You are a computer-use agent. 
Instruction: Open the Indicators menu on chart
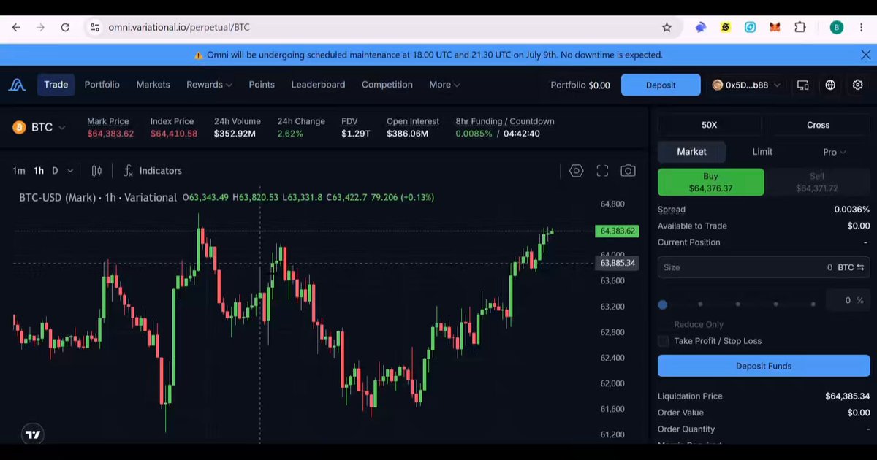(x=153, y=171)
